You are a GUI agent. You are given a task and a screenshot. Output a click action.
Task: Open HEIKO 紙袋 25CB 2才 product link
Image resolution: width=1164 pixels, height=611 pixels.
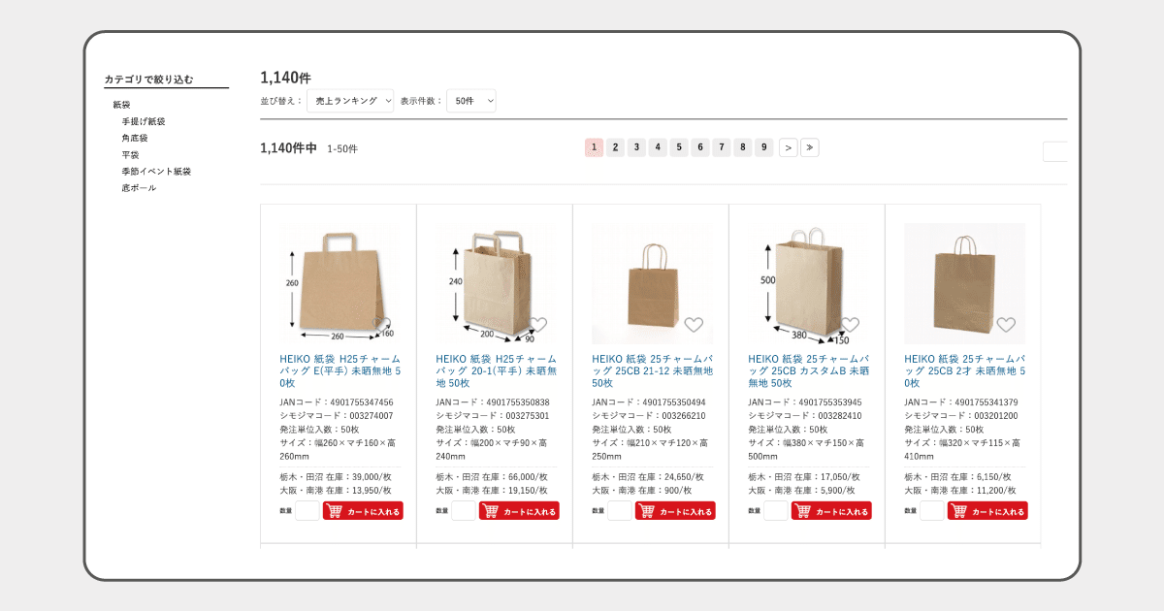click(965, 370)
